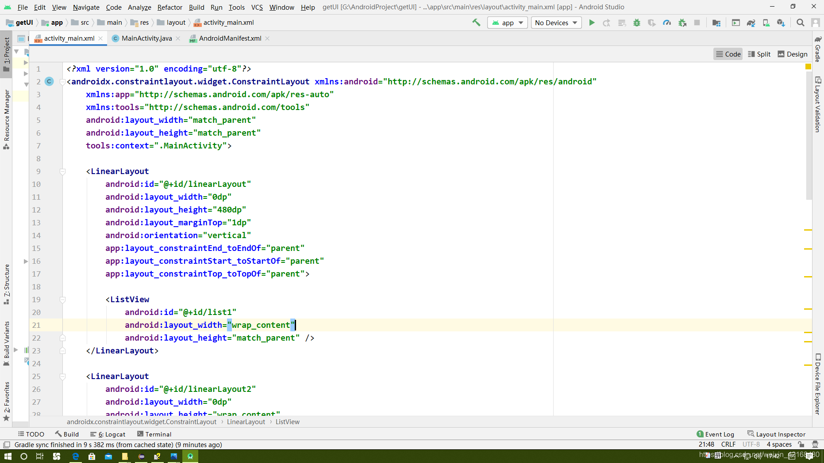Open the Device File Explorer sidebar tab

pos(818,383)
